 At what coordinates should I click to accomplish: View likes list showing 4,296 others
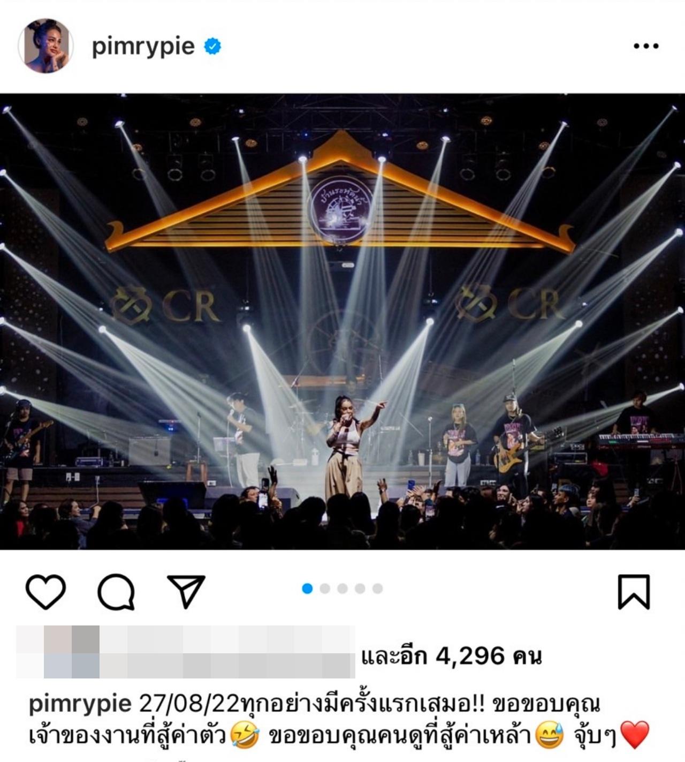click(452, 656)
